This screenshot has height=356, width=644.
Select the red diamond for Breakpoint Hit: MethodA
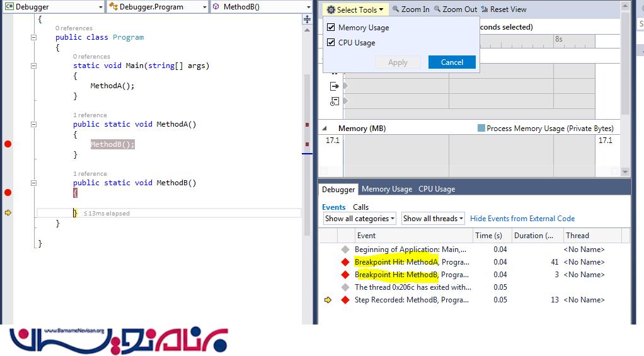point(345,262)
